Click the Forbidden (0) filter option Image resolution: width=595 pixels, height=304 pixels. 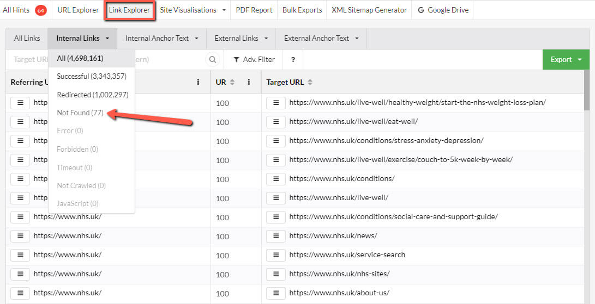coord(92,149)
